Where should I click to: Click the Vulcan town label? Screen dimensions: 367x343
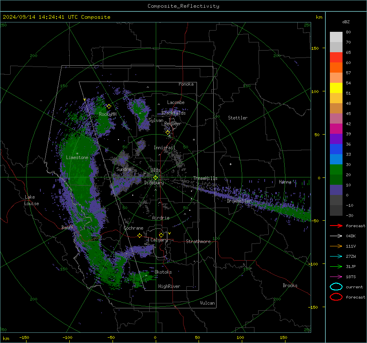(207, 303)
